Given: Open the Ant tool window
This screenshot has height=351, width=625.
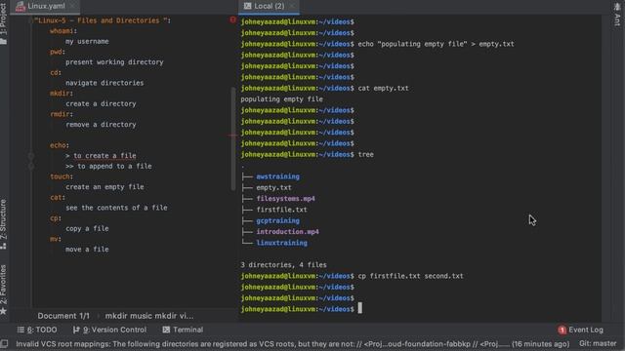Looking at the screenshot, I should coord(617,16).
